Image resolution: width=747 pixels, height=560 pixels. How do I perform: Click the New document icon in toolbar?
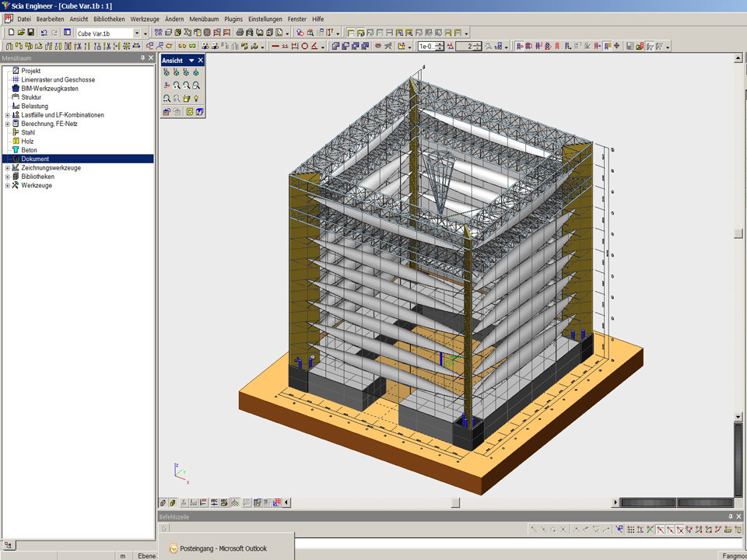(x=12, y=33)
